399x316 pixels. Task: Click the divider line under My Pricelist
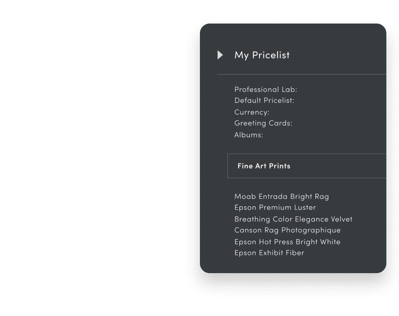click(x=301, y=74)
